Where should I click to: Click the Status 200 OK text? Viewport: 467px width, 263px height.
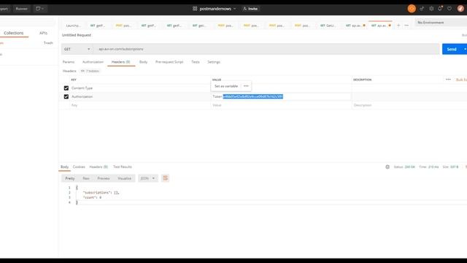(x=404, y=167)
